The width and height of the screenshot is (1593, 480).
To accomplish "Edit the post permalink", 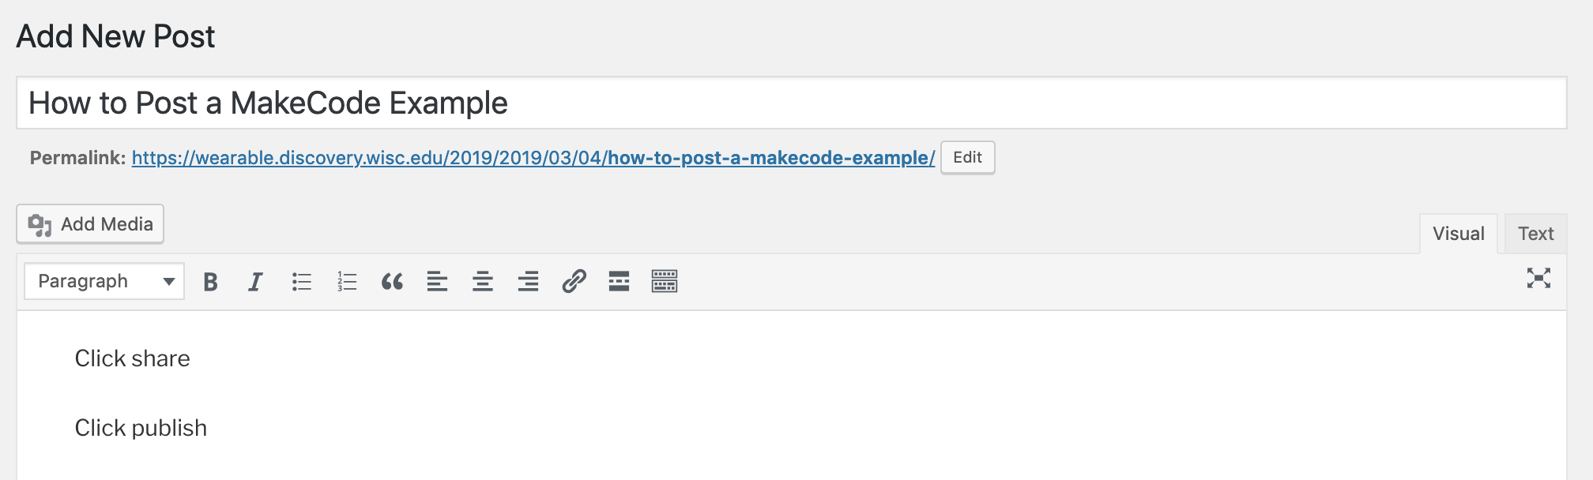I will pos(967,157).
